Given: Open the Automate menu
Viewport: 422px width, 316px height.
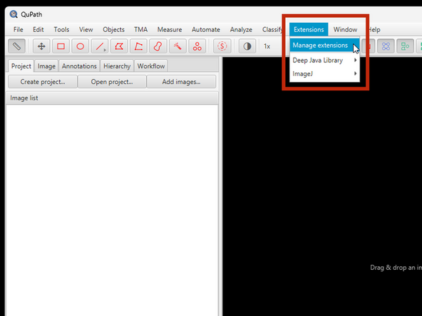Looking at the screenshot, I should click(206, 30).
